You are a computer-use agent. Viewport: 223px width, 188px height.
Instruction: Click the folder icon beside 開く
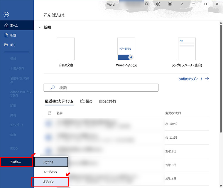click(x=6, y=45)
